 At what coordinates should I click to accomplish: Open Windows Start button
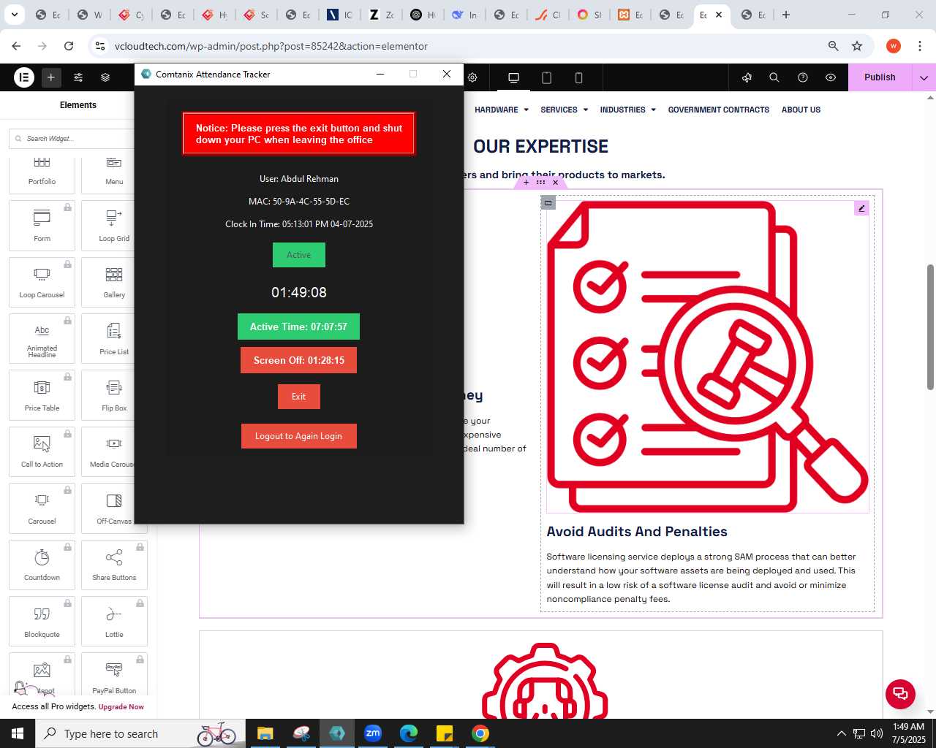pyautogui.click(x=18, y=733)
